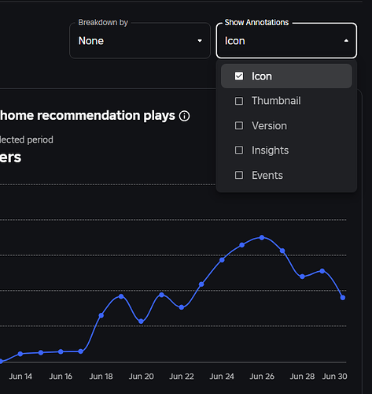
Task: Click the Jun 22 data point on the chart
Action: pyautogui.click(x=182, y=307)
